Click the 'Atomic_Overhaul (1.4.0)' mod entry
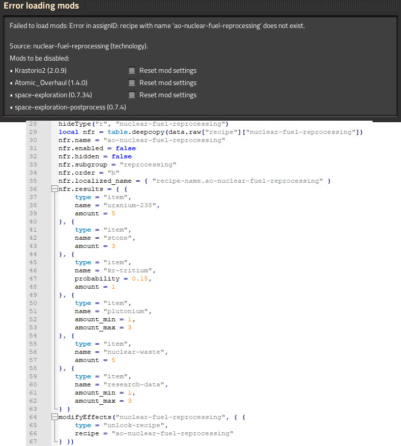 pyautogui.click(x=51, y=83)
